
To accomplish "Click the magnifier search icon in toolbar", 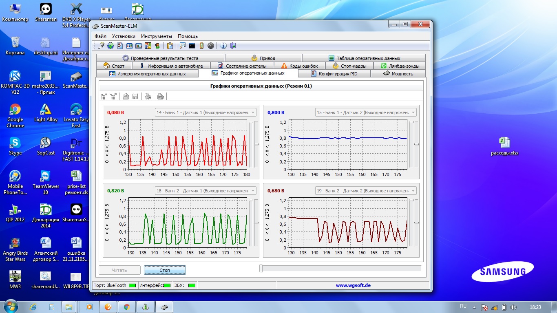I will [x=182, y=46].
